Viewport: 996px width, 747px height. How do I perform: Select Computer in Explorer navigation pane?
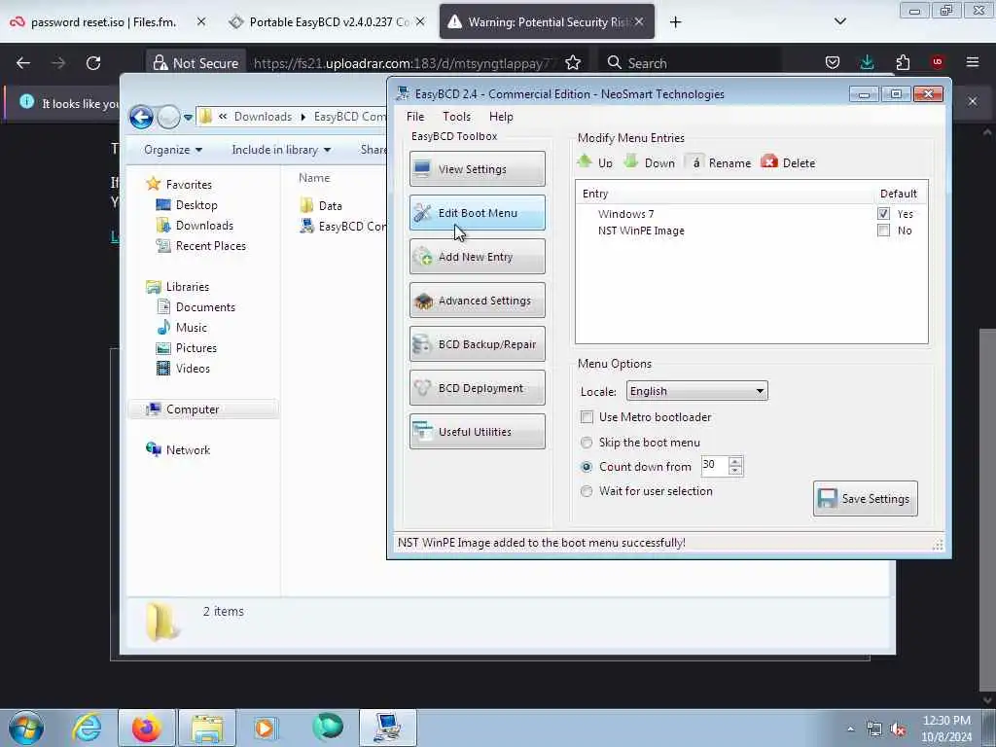[193, 409]
